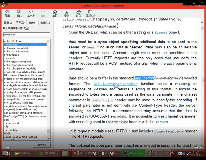Click the index list scroll up arrow
The height and width of the screenshot is (160, 206).
[x=48, y=41]
